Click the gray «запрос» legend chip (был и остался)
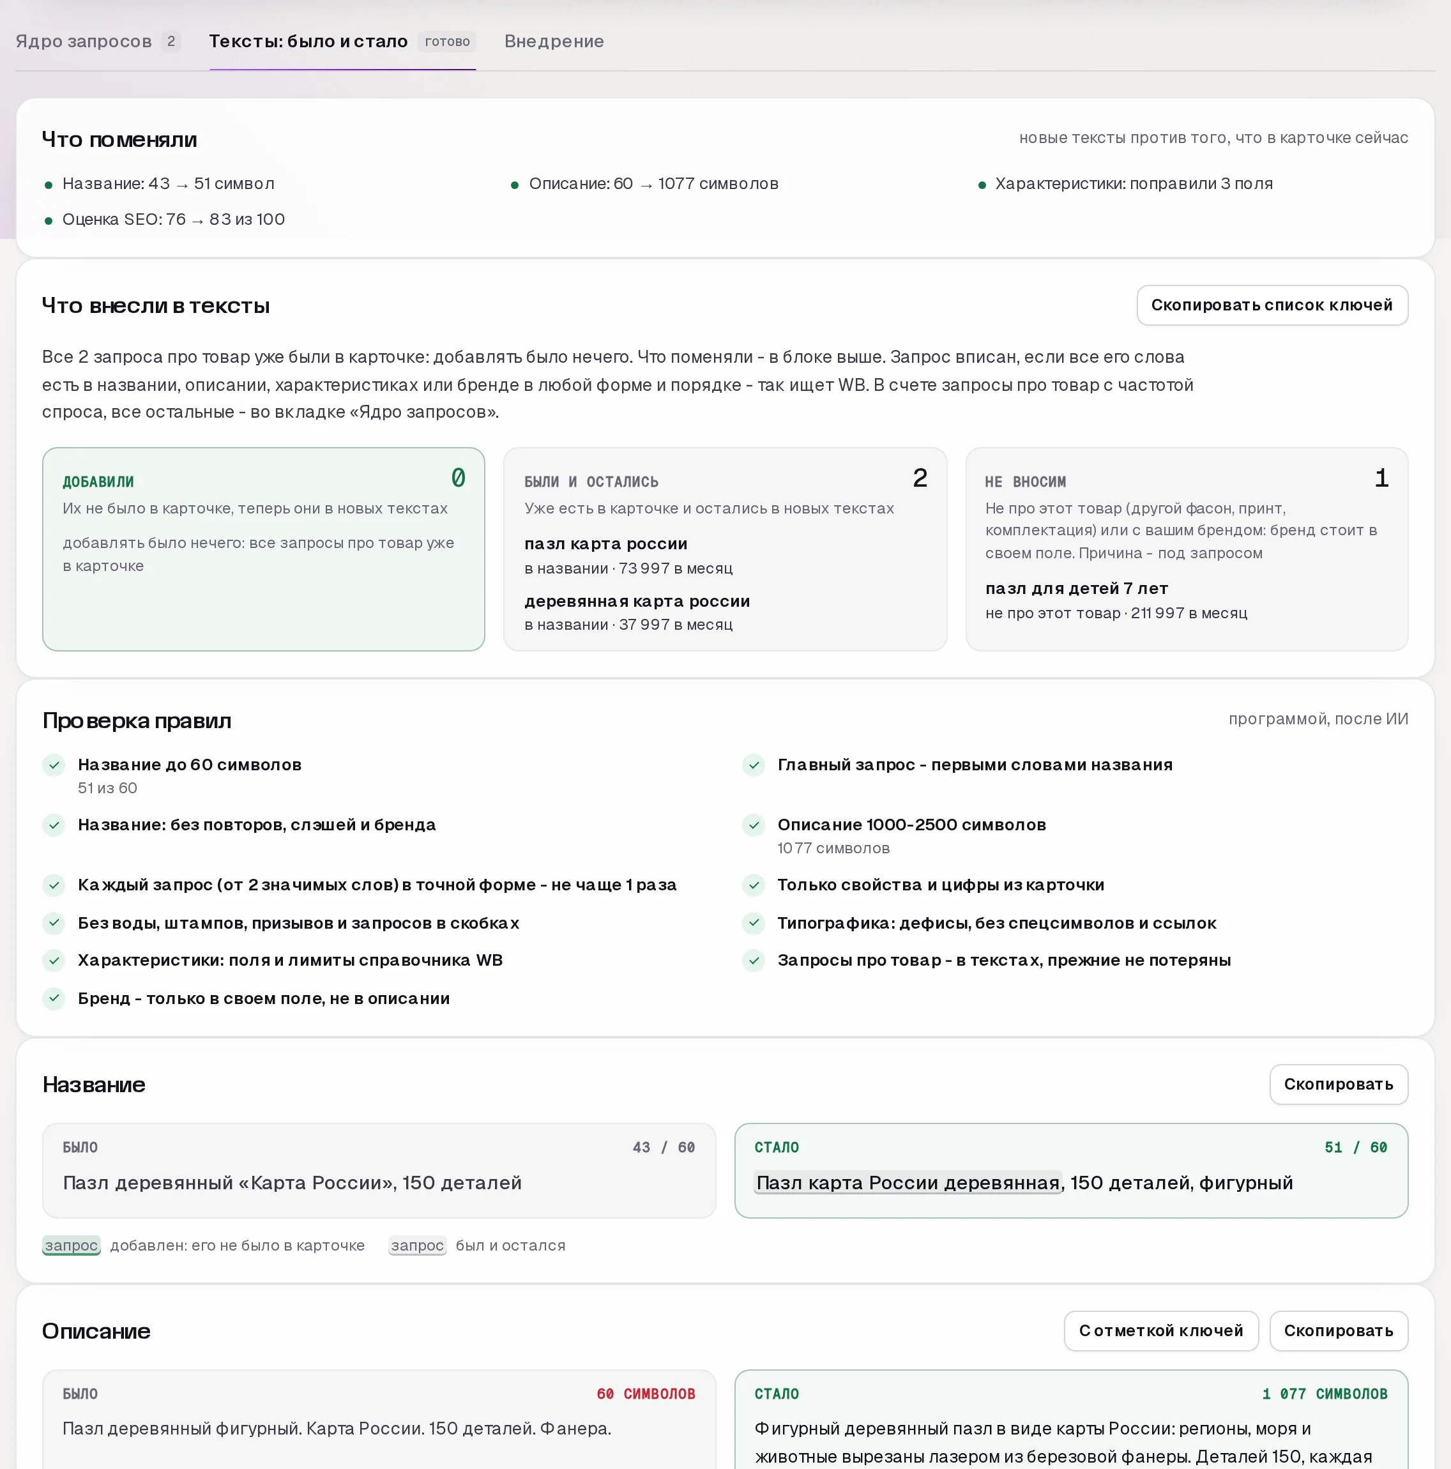 coord(417,1245)
